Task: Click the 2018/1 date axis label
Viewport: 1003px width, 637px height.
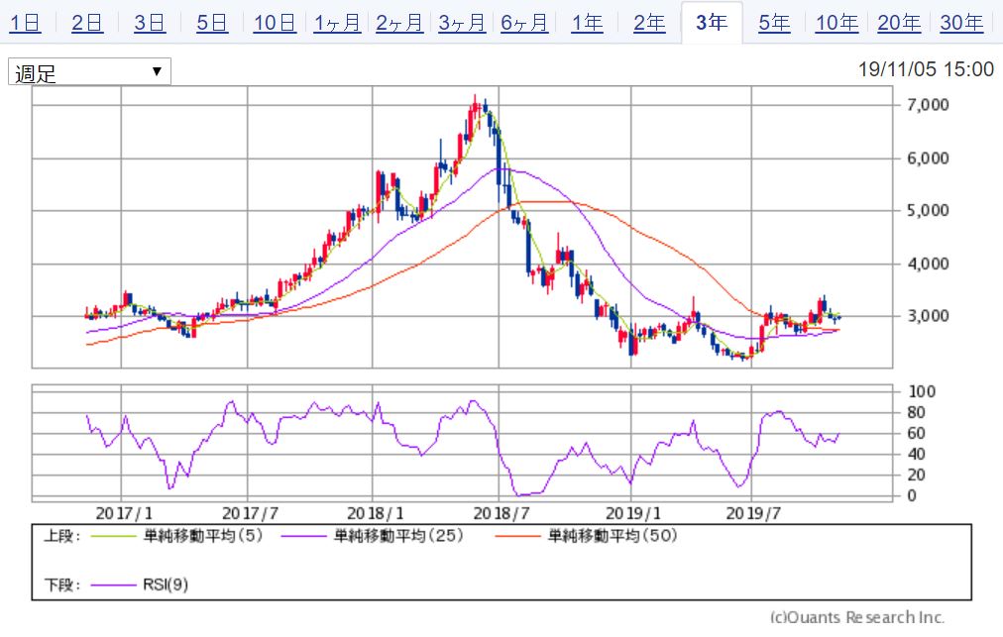Action: [x=376, y=513]
